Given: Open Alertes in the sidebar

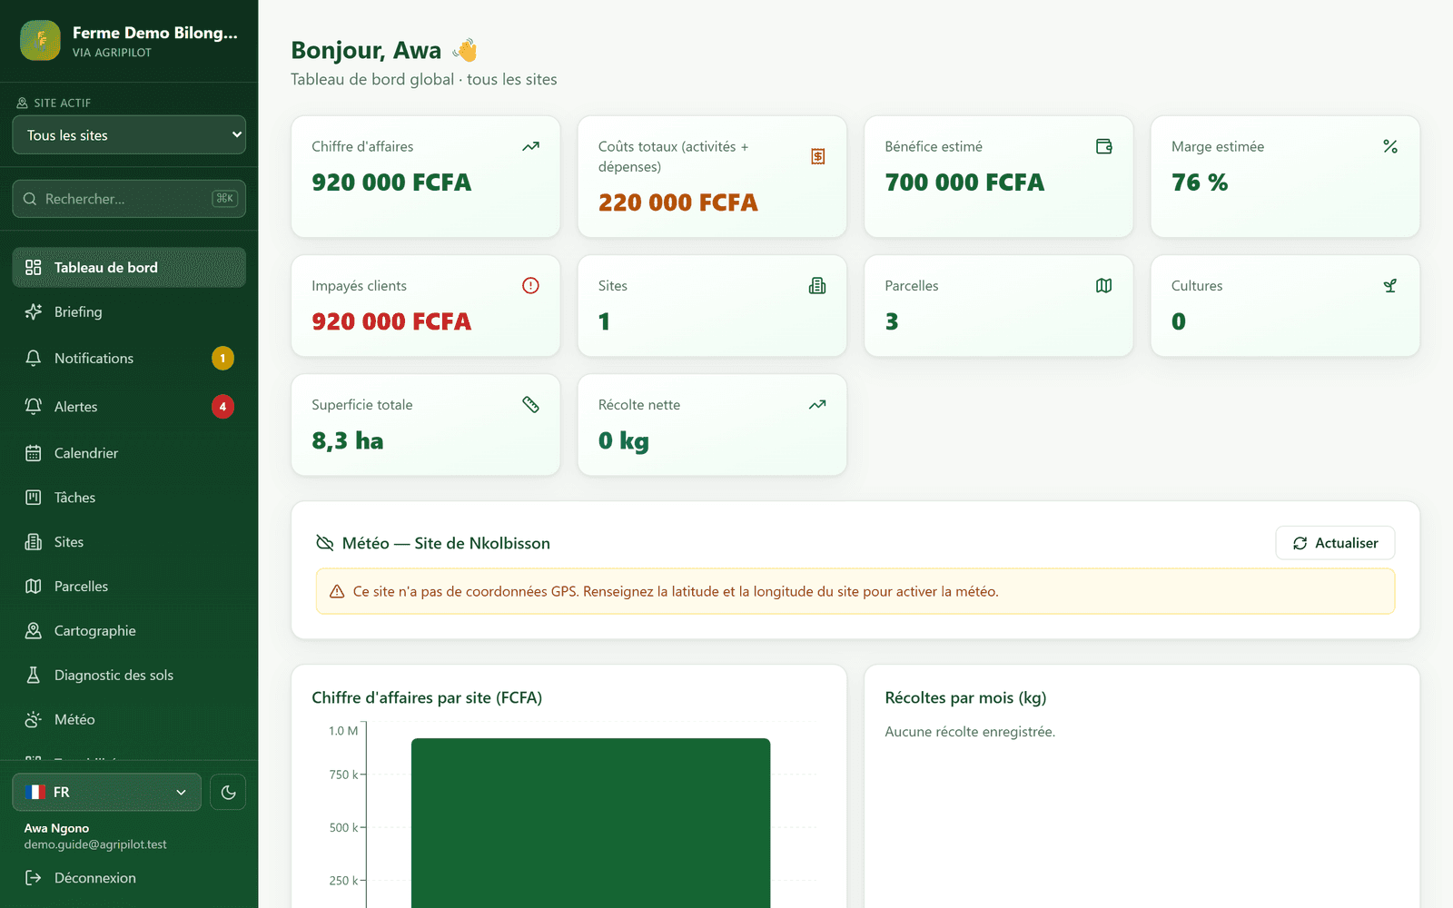Looking at the screenshot, I should [x=129, y=407].
